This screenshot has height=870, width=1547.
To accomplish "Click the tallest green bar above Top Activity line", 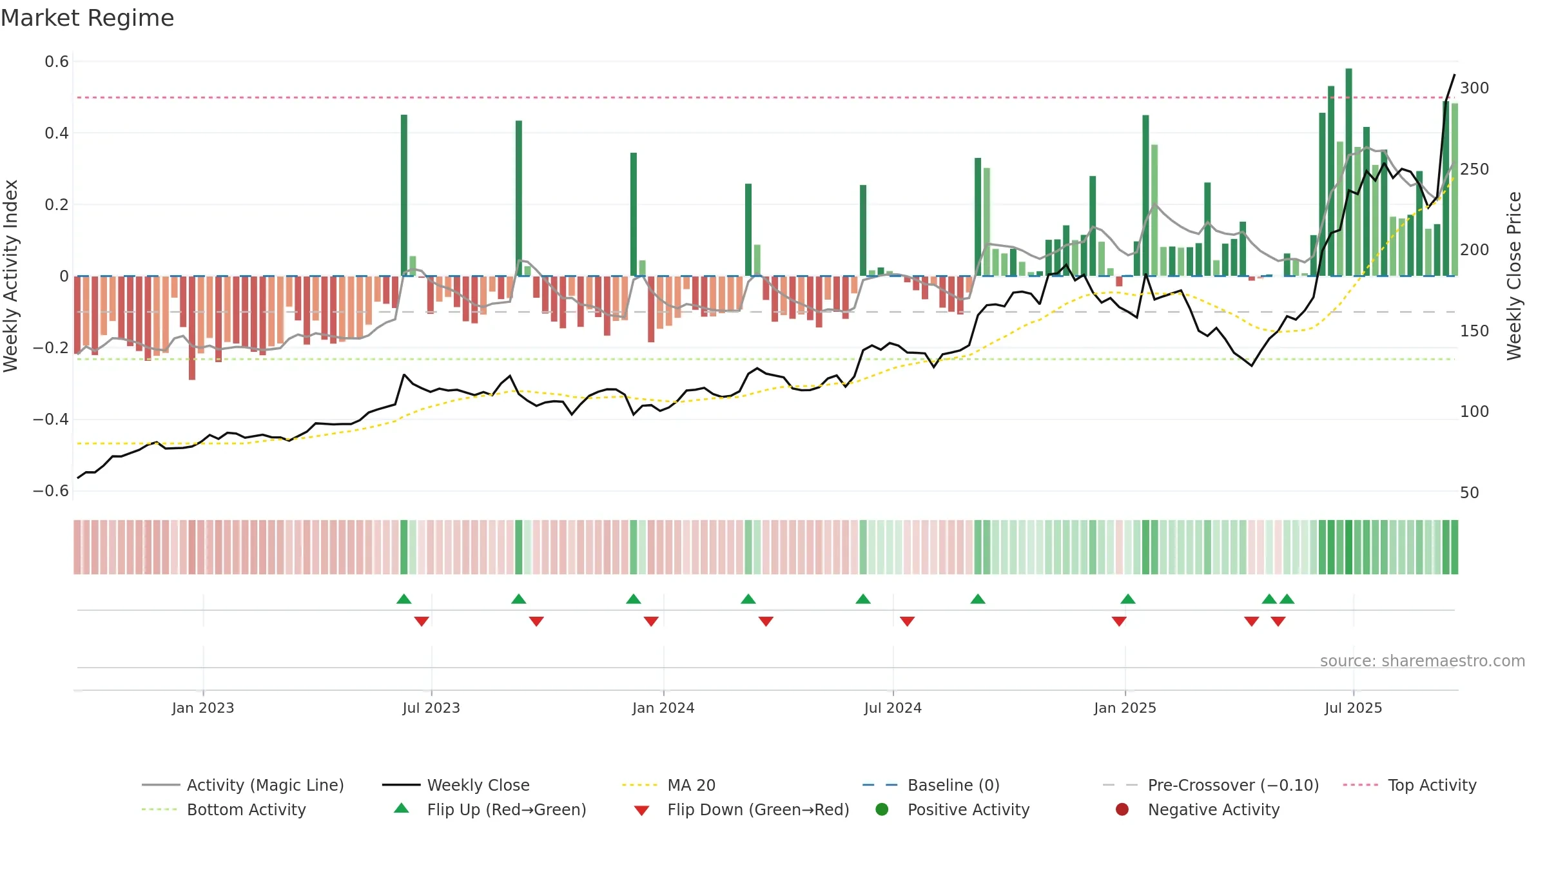I will click(1348, 172).
